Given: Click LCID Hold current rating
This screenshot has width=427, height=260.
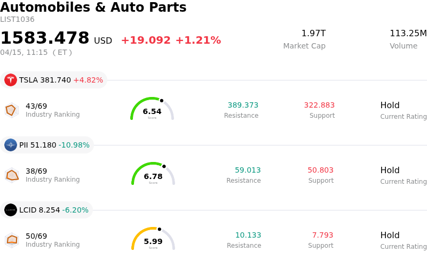Looking at the screenshot, I should tap(390, 235).
